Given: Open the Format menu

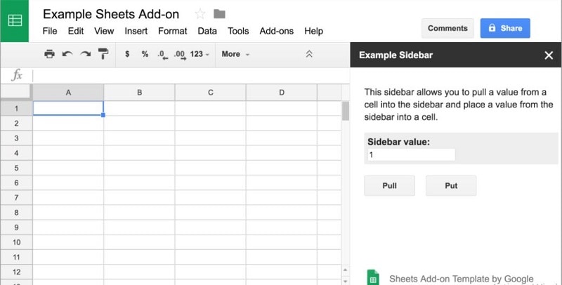Looking at the screenshot, I should 172,31.
